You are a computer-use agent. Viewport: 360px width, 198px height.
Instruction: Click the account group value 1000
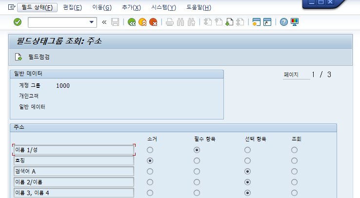pos(63,86)
